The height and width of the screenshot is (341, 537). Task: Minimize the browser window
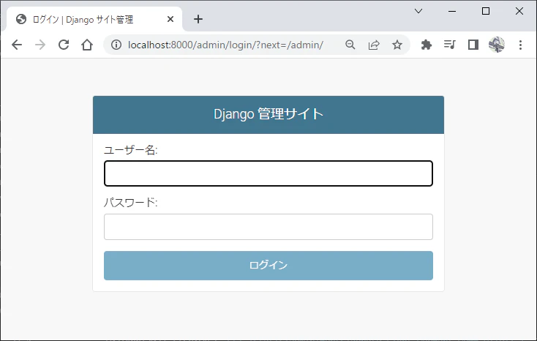click(452, 11)
